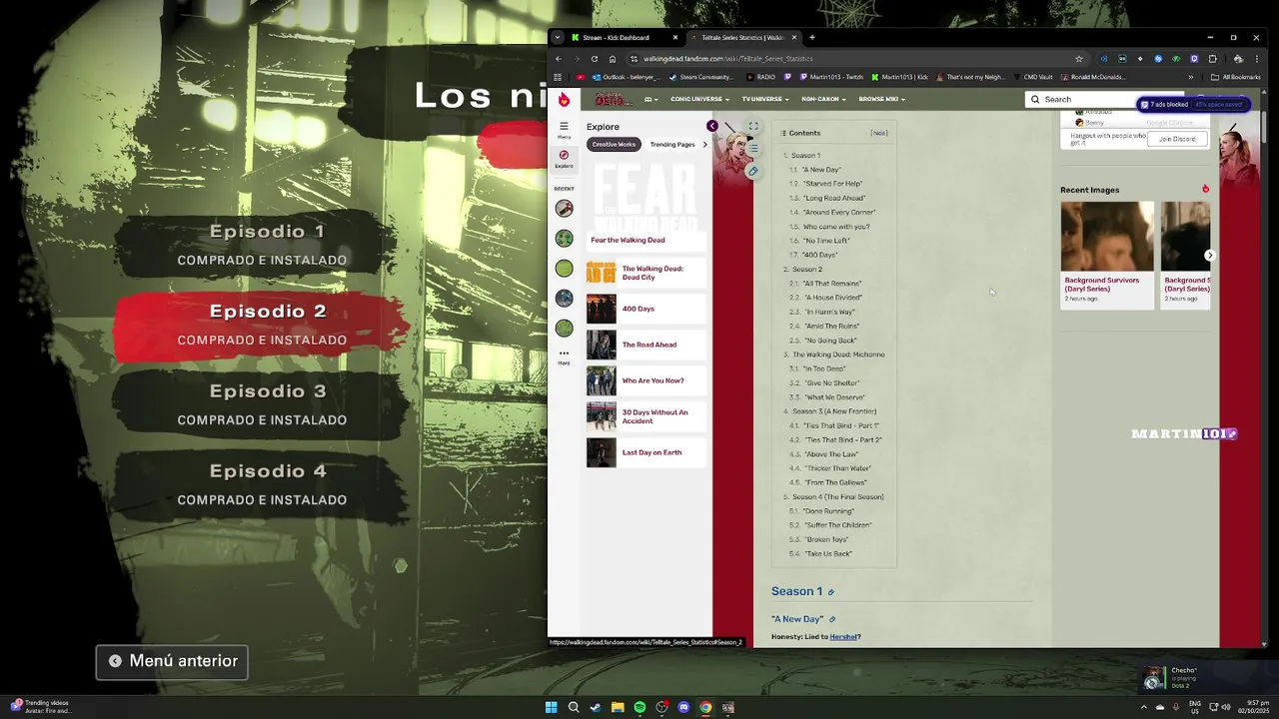Open the first recent wiki circle icon
The width and height of the screenshot is (1279, 719).
coord(565,208)
